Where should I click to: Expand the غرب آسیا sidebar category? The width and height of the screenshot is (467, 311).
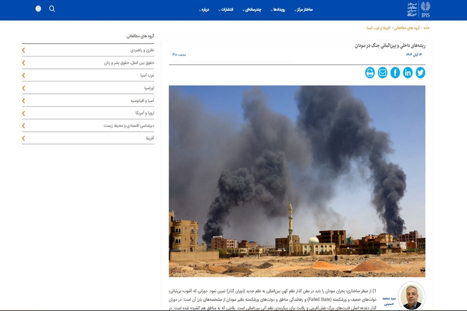point(24,75)
